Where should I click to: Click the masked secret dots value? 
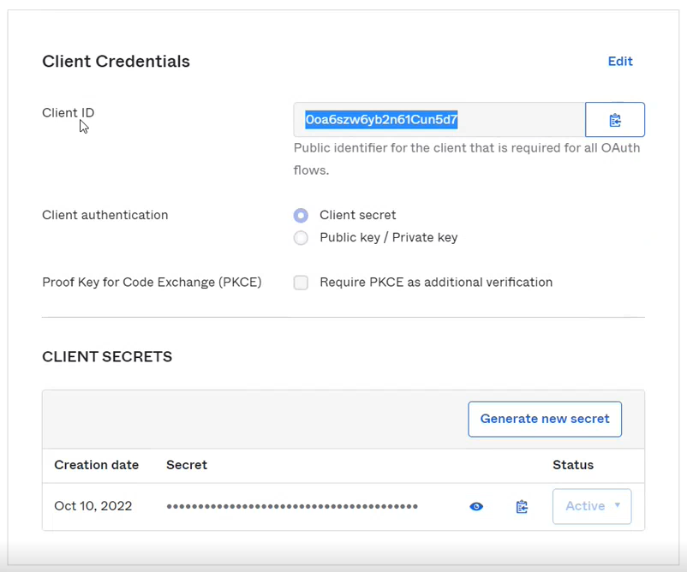292,507
